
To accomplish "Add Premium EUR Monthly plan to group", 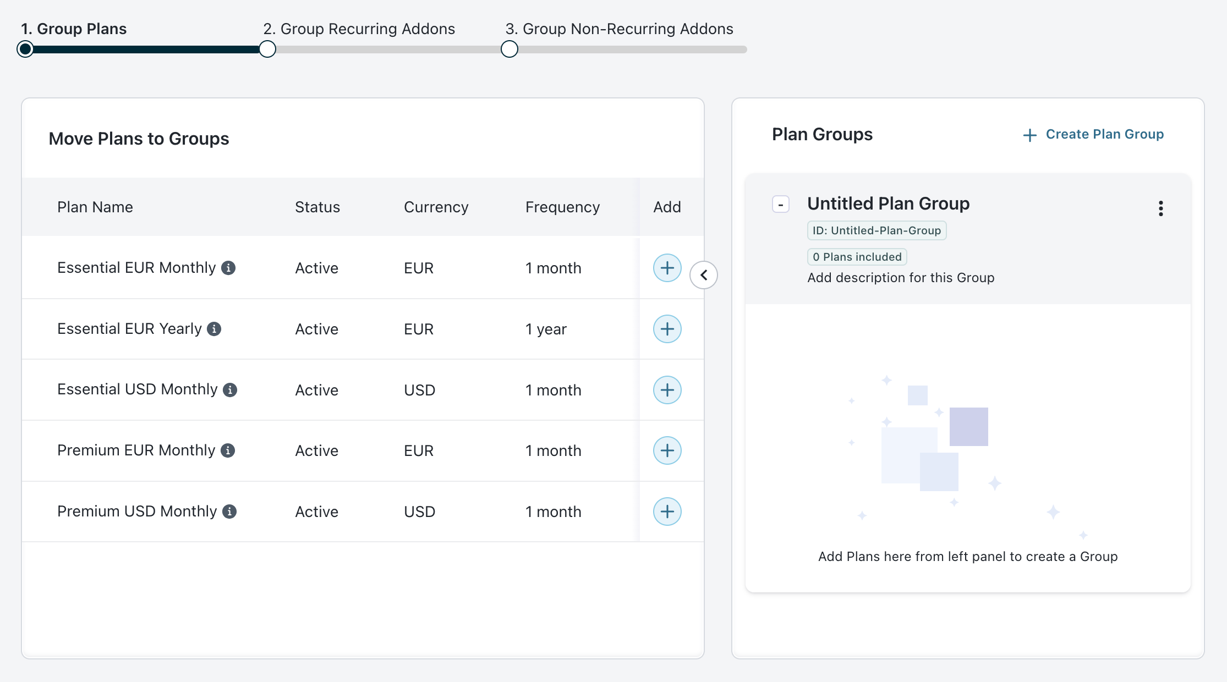I will [x=667, y=450].
